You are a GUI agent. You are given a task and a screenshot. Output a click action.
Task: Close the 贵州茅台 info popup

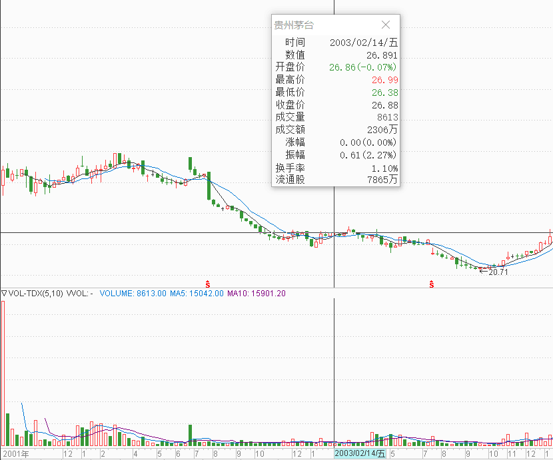click(x=385, y=25)
